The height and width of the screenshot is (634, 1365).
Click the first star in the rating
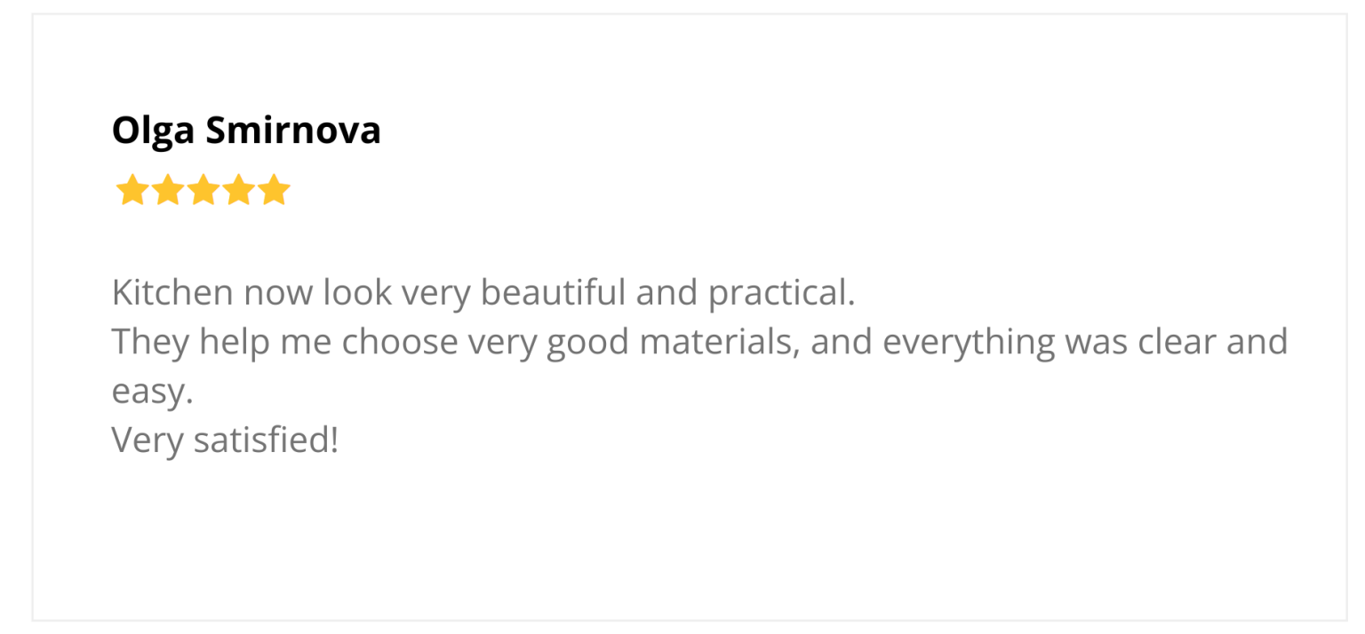pos(132,190)
